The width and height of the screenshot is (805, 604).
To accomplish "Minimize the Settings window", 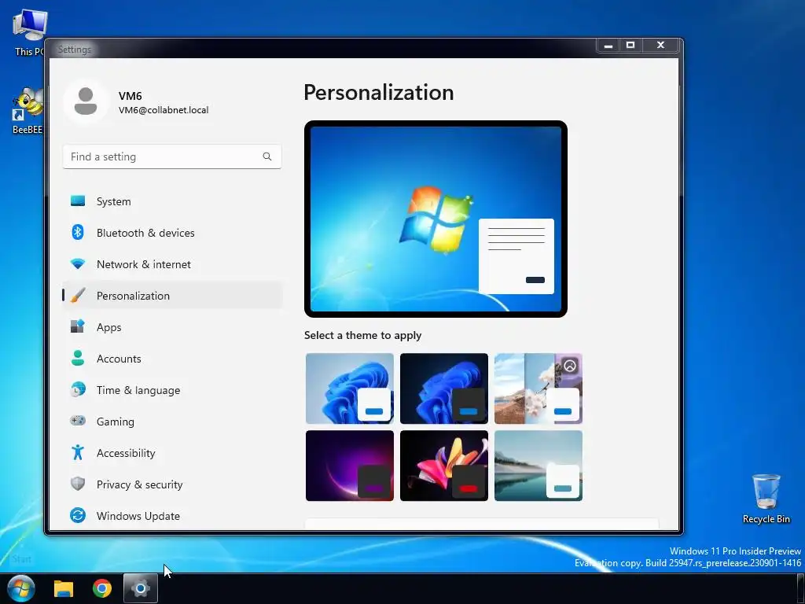I will pyautogui.click(x=608, y=45).
